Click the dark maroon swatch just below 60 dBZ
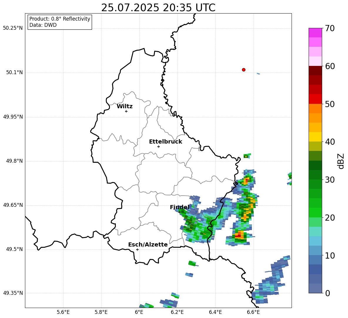 coord(315,71)
